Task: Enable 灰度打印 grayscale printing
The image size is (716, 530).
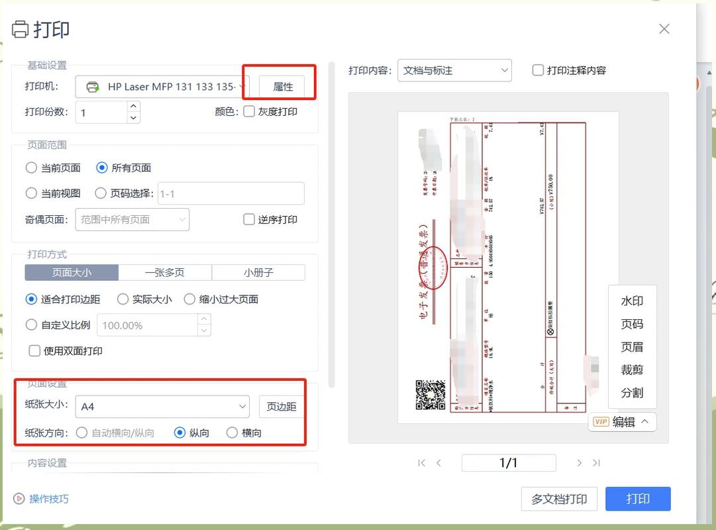Action: pos(249,111)
